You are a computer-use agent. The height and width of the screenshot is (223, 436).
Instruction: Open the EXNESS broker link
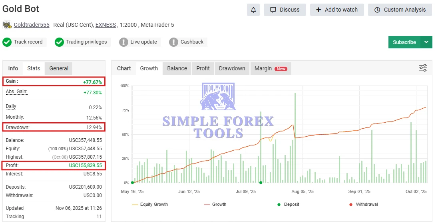point(106,25)
